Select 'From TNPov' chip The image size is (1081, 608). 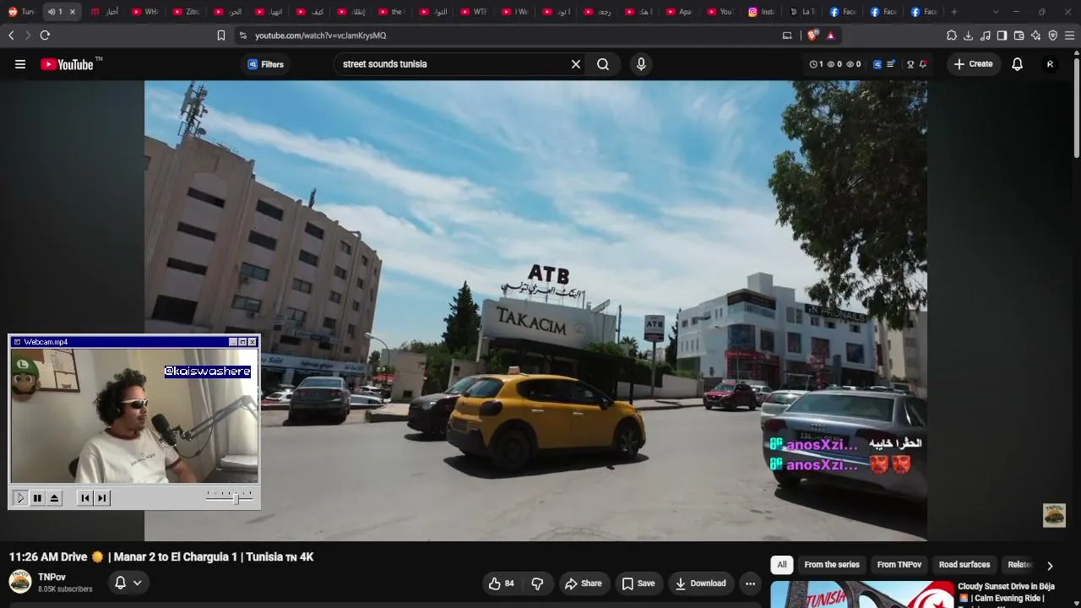click(x=899, y=565)
